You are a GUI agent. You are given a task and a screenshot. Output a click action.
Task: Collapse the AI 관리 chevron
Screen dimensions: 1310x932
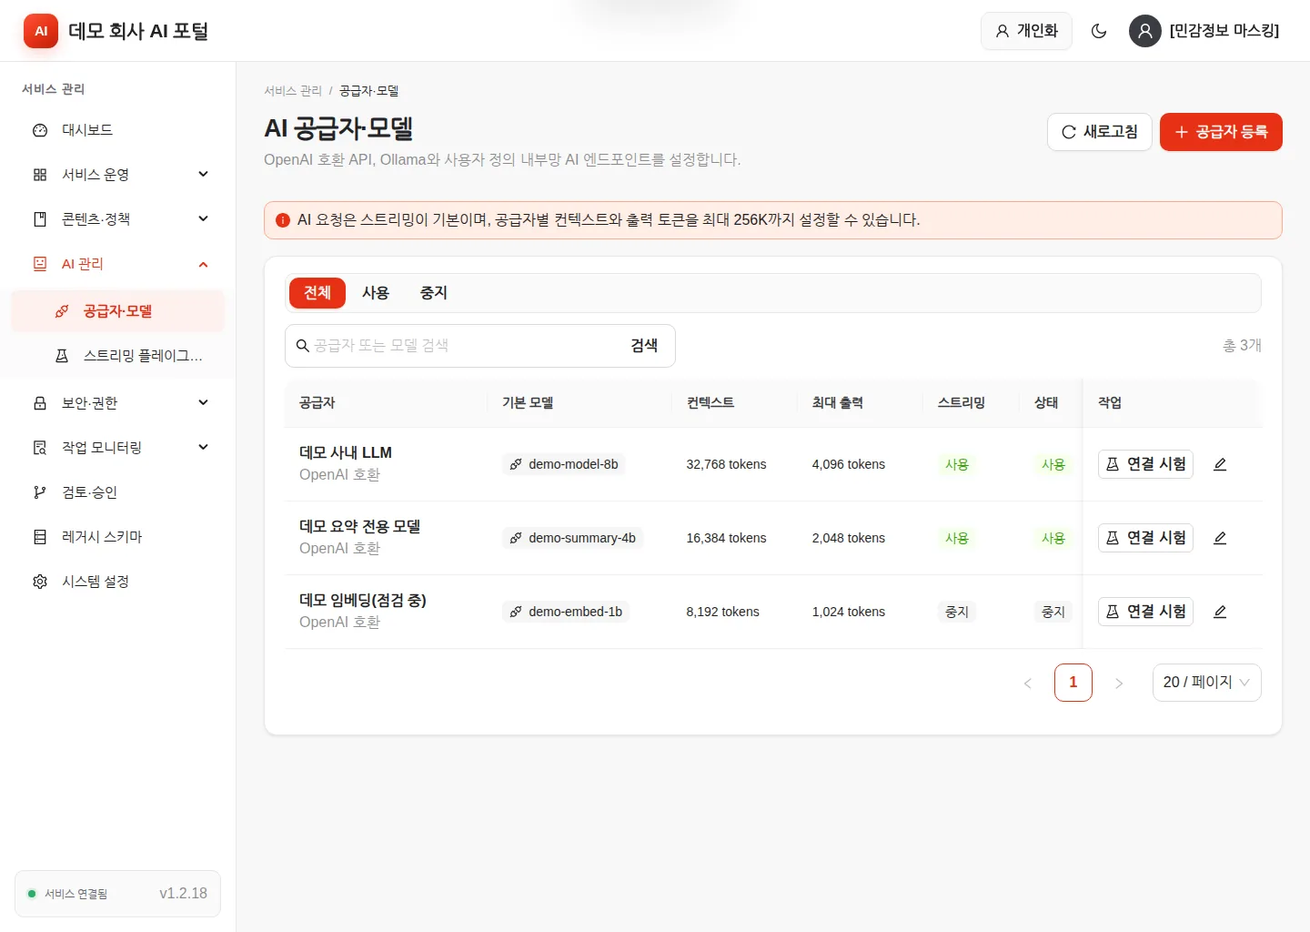coord(203,264)
